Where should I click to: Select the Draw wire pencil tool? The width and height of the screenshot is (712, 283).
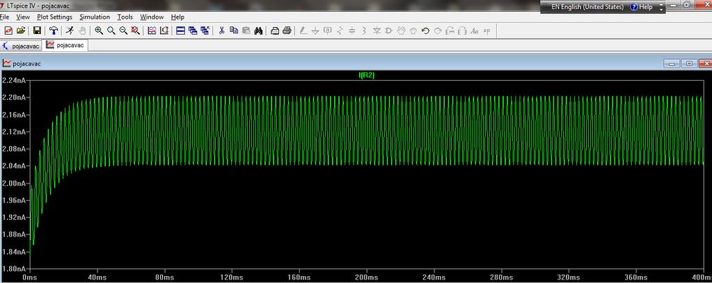click(x=303, y=31)
